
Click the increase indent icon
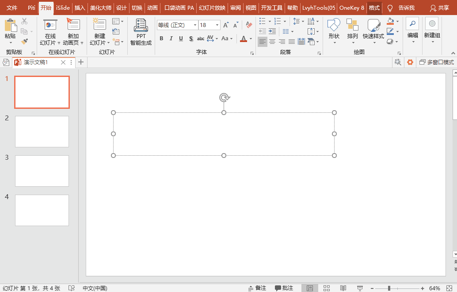click(272, 31)
